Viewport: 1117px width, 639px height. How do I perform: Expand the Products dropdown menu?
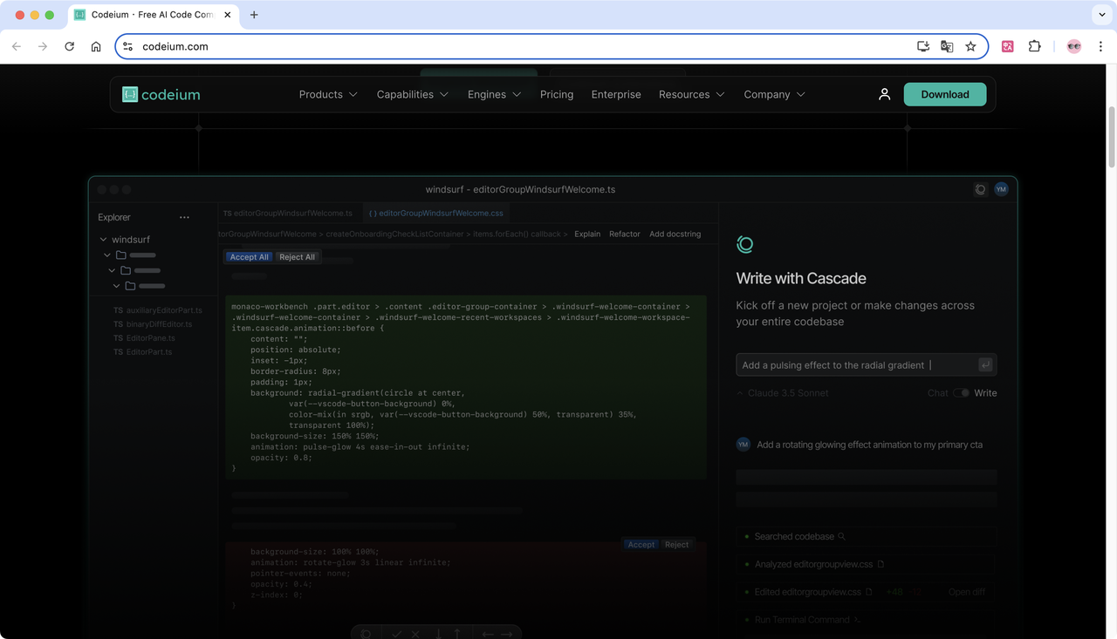coord(328,94)
